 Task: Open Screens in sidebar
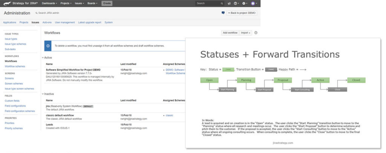pyautogui.click(x=9, y=78)
